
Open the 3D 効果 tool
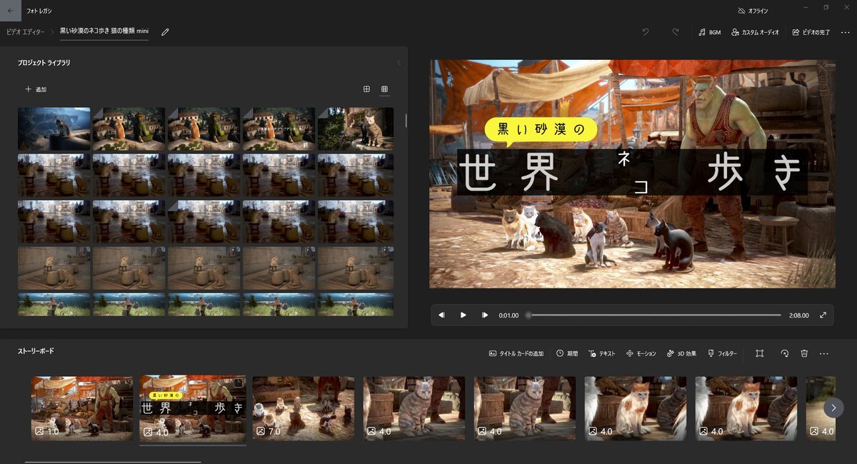click(x=681, y=353)
